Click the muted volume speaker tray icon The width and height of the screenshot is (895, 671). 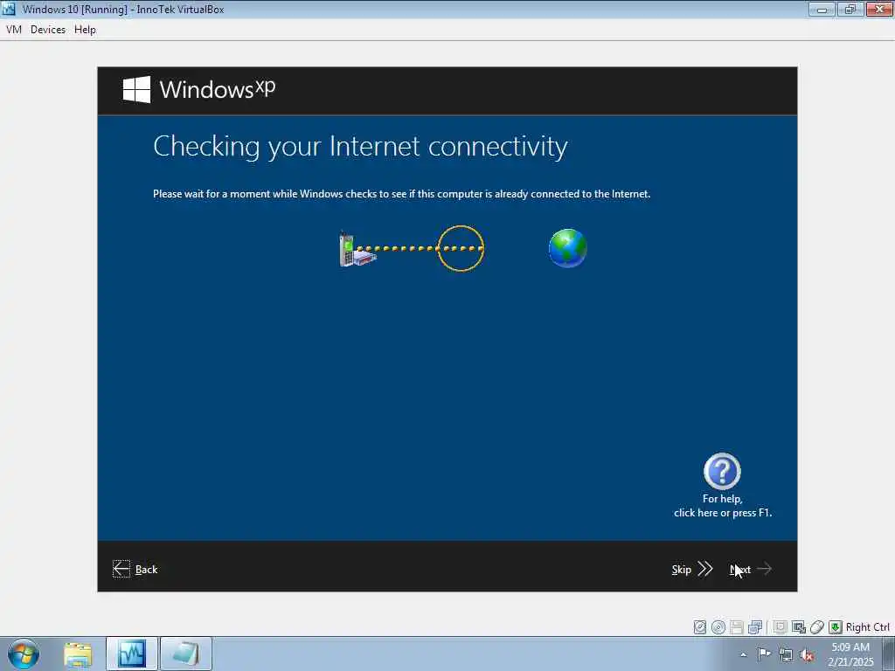click(807, 655)
